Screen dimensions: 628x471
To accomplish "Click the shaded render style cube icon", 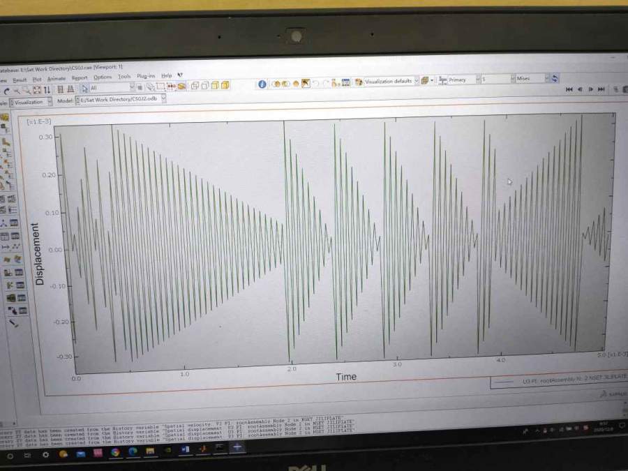I will (225, 85).
